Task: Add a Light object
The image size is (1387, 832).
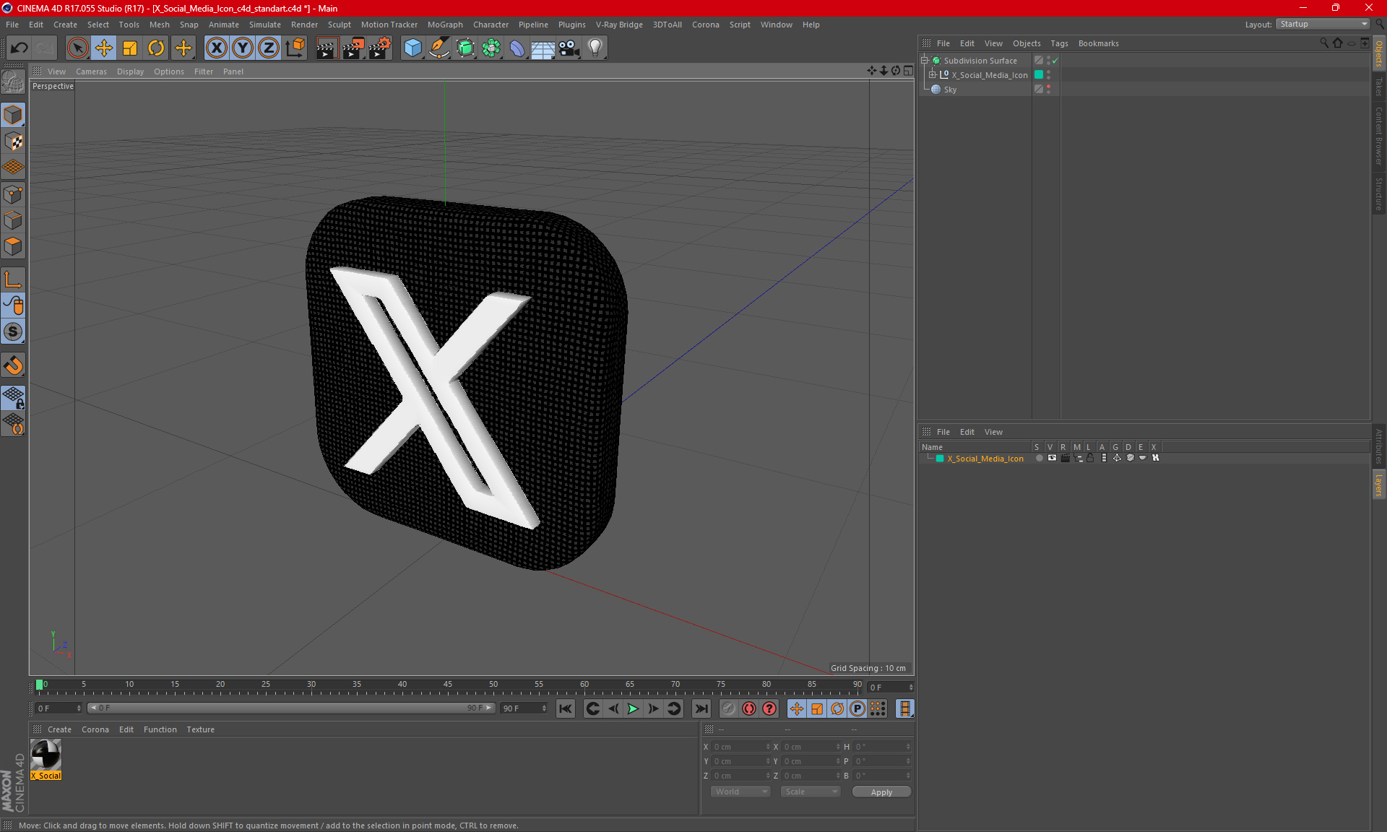Action: [x=595, y=48]
